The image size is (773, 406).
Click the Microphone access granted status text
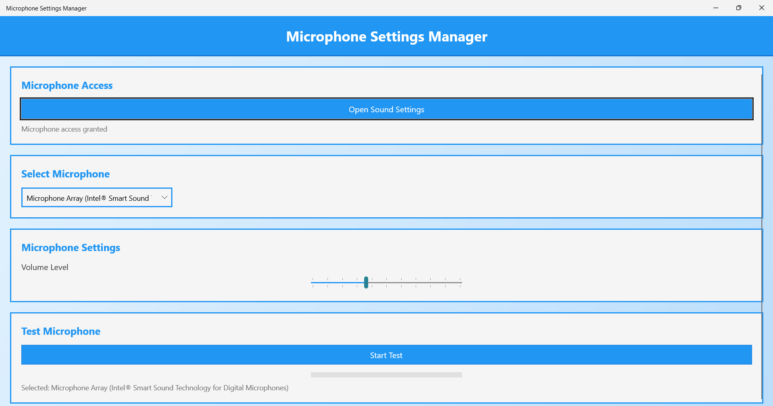click(64, 129)
